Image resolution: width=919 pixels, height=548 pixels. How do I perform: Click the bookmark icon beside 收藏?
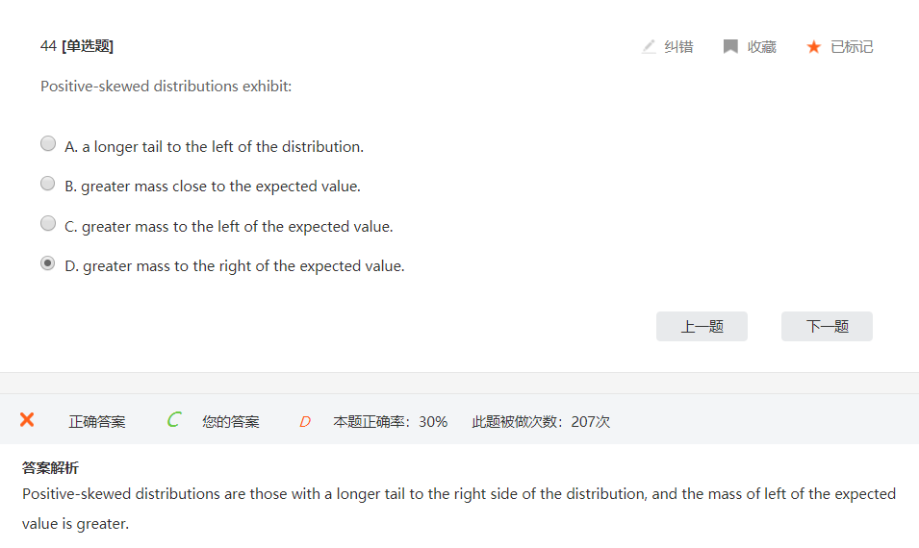pos(730,46)
